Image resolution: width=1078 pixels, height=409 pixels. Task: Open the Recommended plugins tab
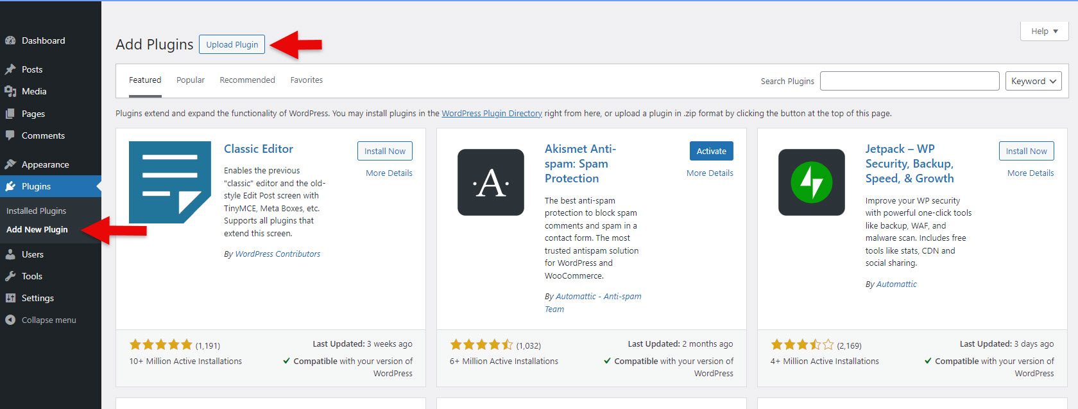247,80
